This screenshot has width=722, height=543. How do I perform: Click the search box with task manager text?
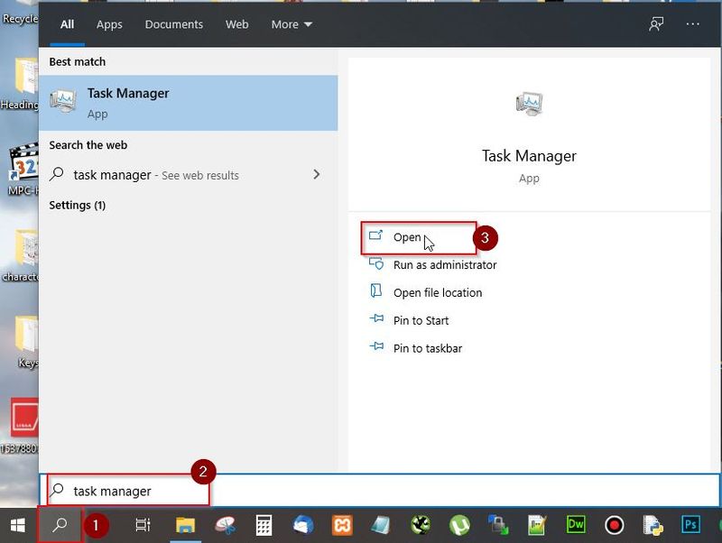(379, 491)
